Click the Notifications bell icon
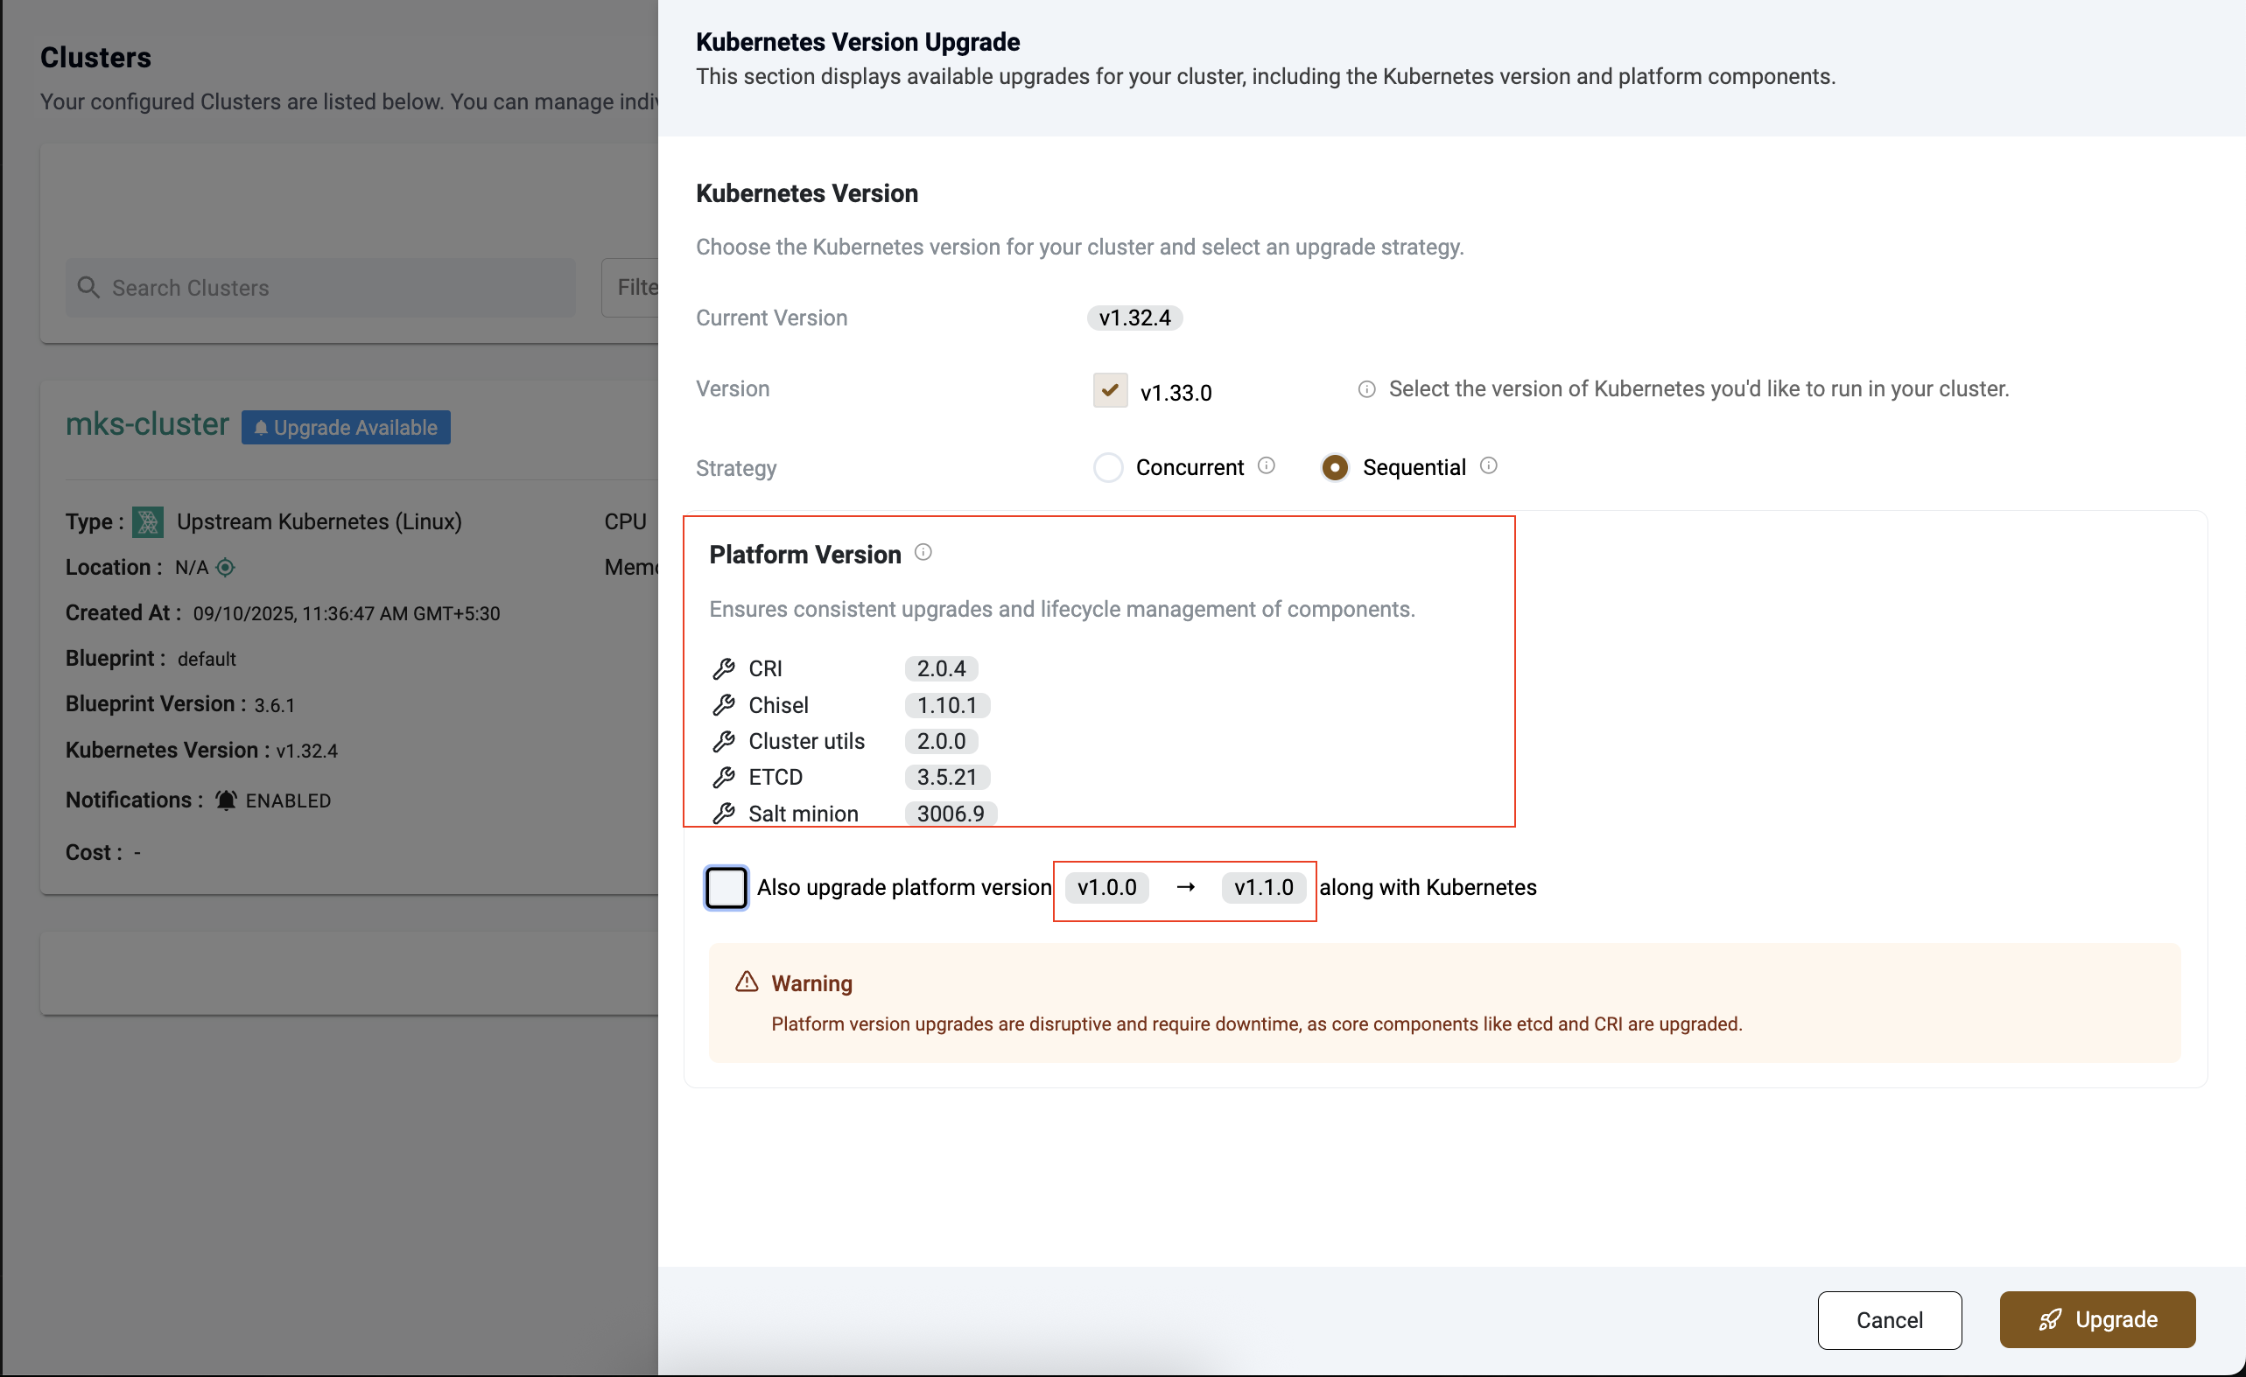Viewport: 2246px width, 1377px height. click(225, 800)
